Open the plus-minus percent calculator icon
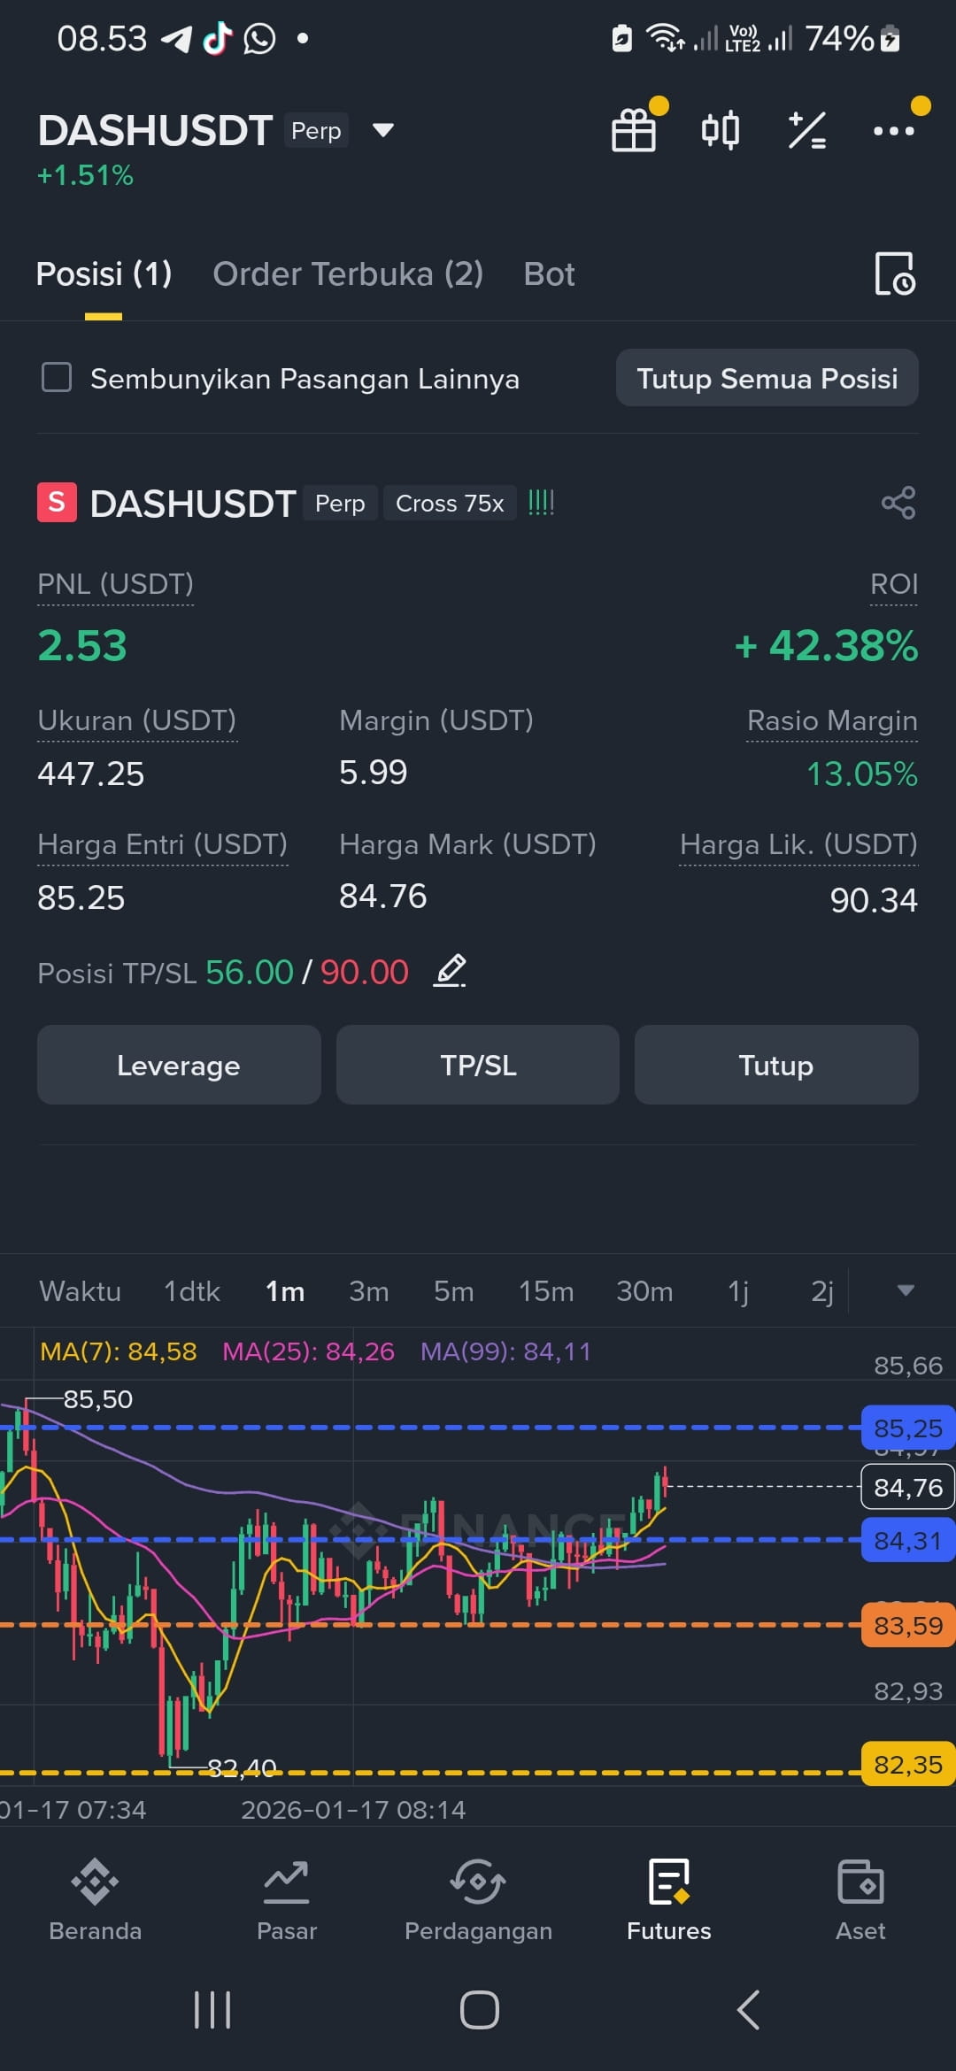 click(x=807, y=130)
